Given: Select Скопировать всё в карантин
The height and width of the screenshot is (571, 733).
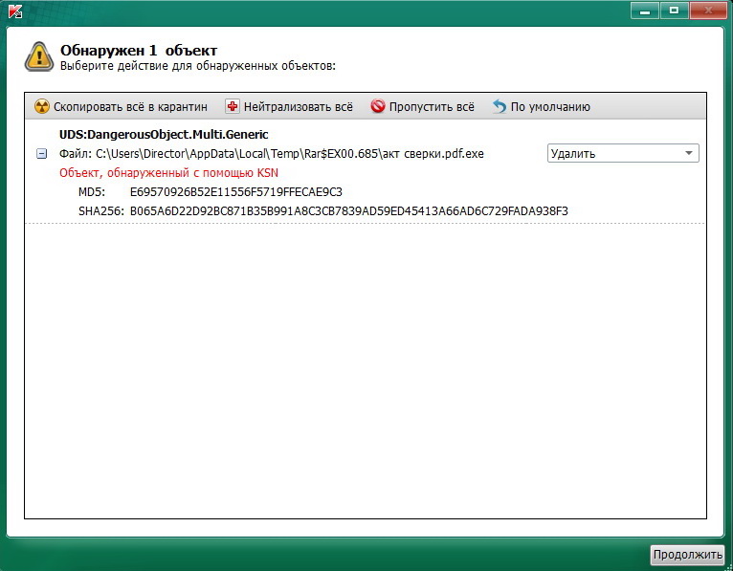Looking at the screenshot, I should pyautogui.click(x=130, y=107).
